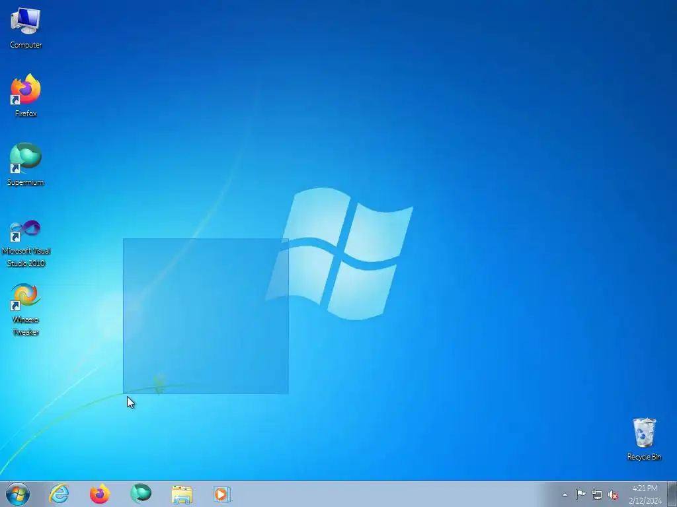Screen dimensions: 677x507
Task: Select the Supermium desktop shortcut
Action: click(x=26, y=164)
